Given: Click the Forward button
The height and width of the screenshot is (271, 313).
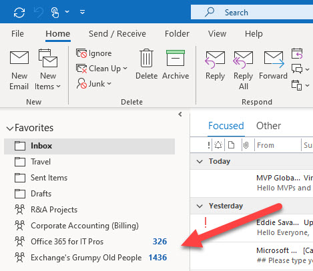Looking at the screenshot, I should pyautogui.click(x=274, y=65).
